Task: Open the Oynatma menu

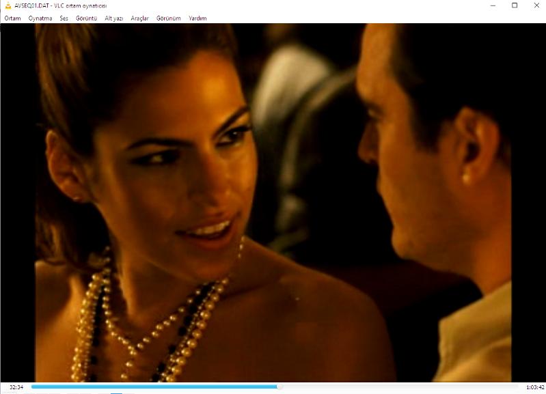Action: pos(40,18)
